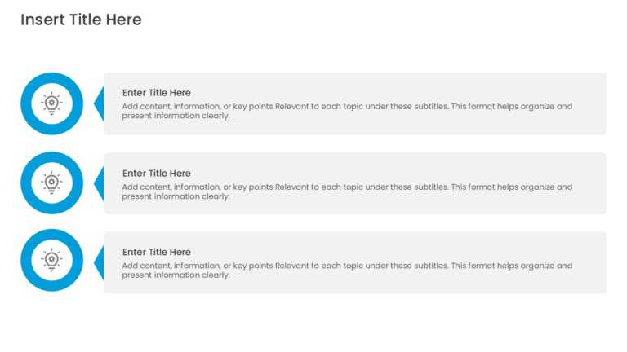627x352 pixels.
Task: Select the "Insert Title Here" heading
Action: (81, 20)
